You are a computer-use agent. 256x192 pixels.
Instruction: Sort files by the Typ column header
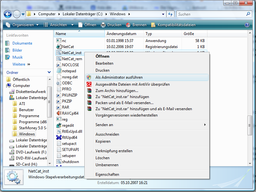[x=163, y=34]
